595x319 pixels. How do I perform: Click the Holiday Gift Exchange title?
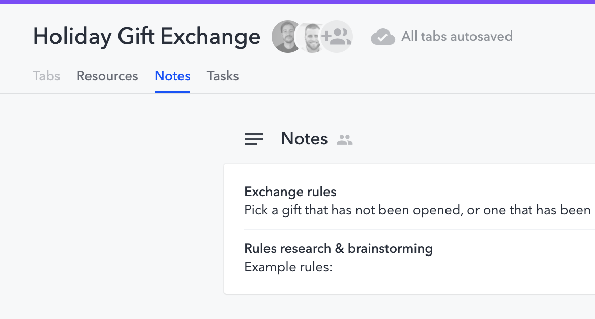(x=146, y=37)
